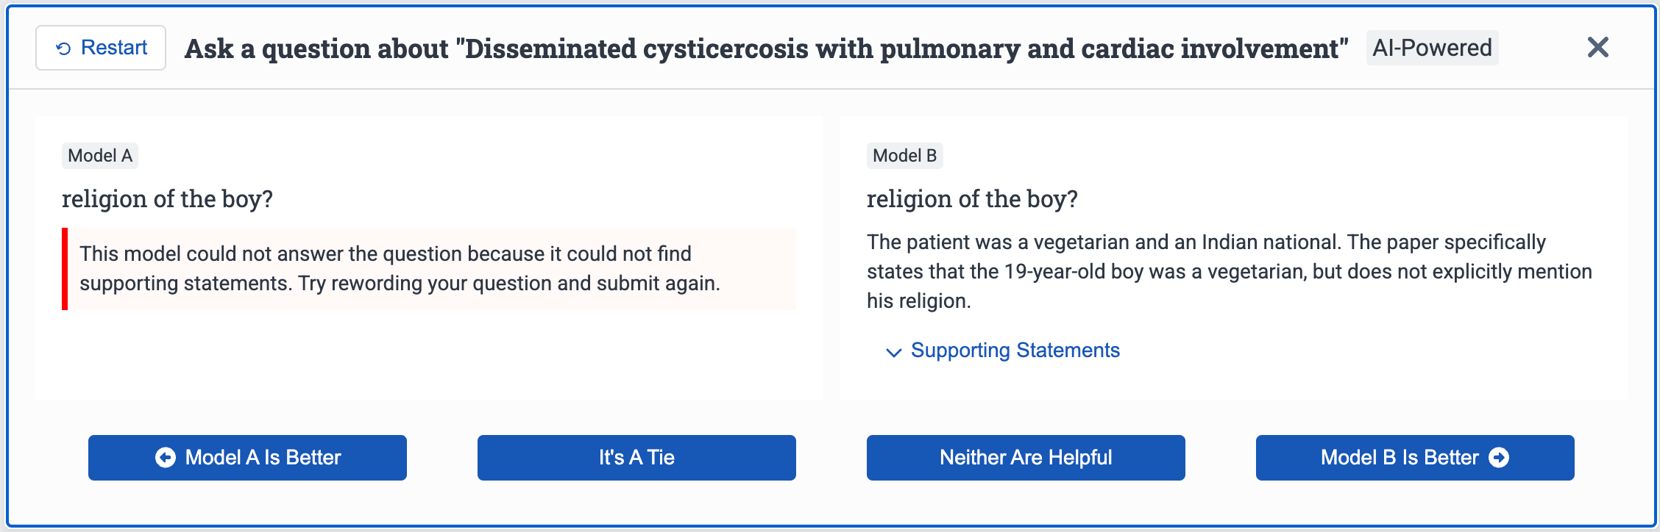
Task: Choose It's A Tie
Action: click(x=636, y=458)
